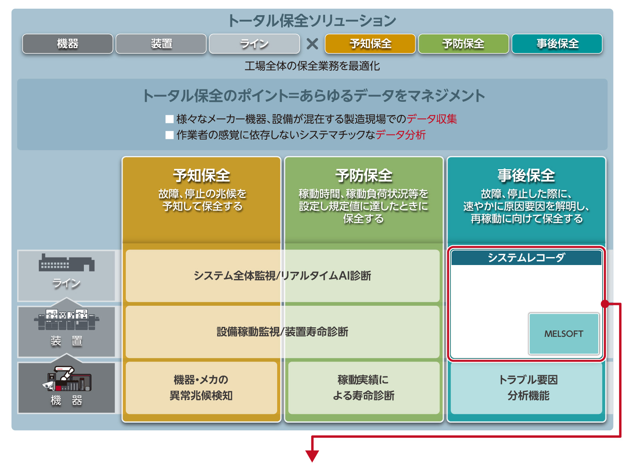Click the orange 予知保全 button at top
Screen dimensions: 623x463
click(370, 44)
